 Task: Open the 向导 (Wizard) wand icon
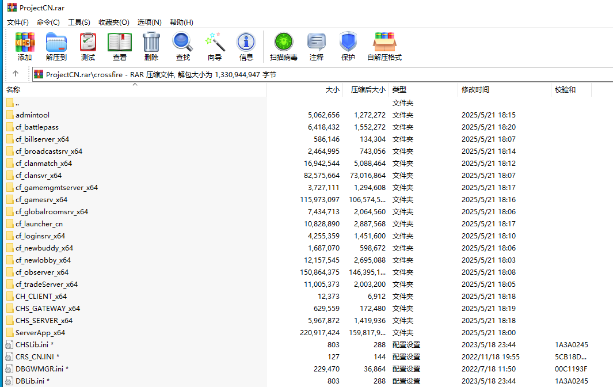tap(215, 42)
